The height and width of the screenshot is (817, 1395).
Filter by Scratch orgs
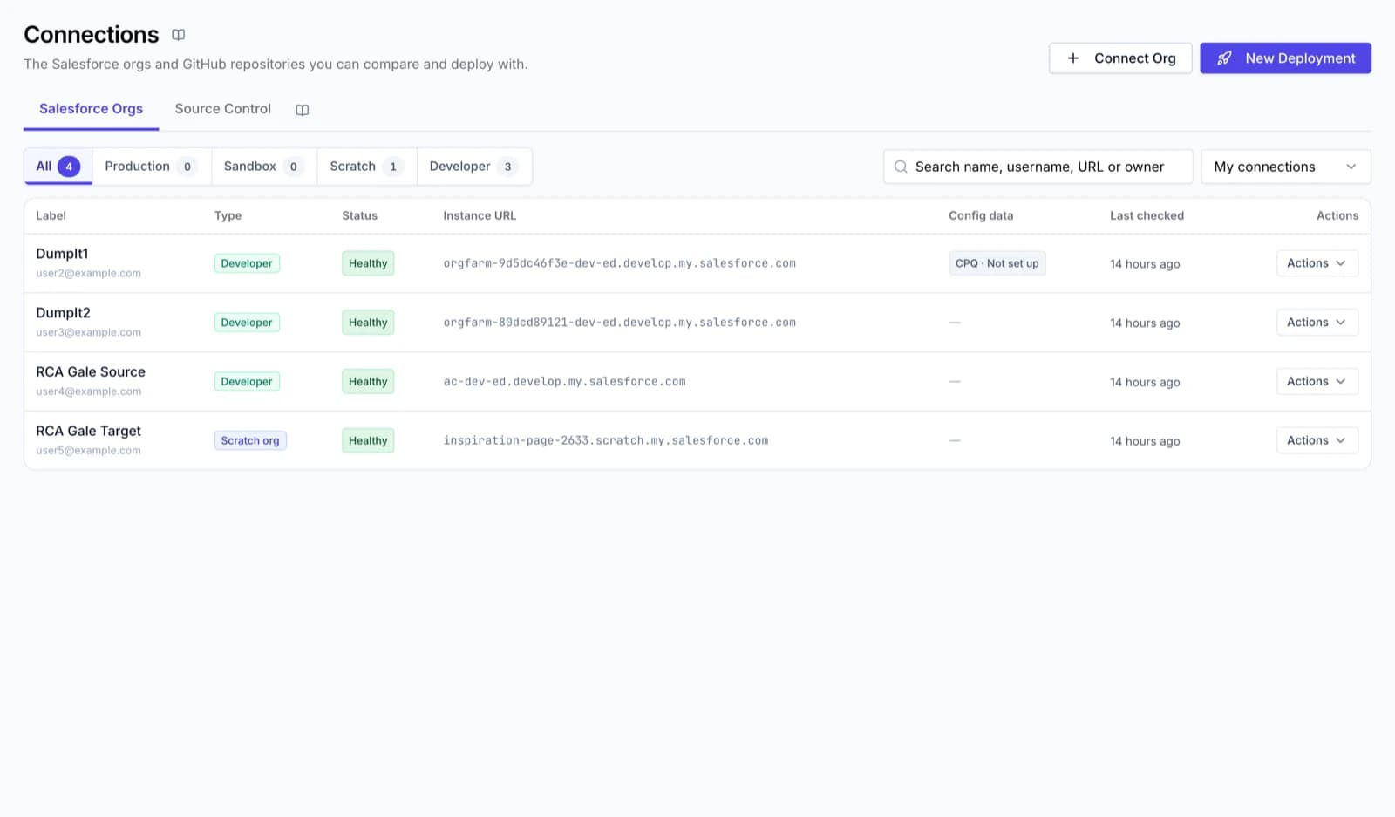367,167
